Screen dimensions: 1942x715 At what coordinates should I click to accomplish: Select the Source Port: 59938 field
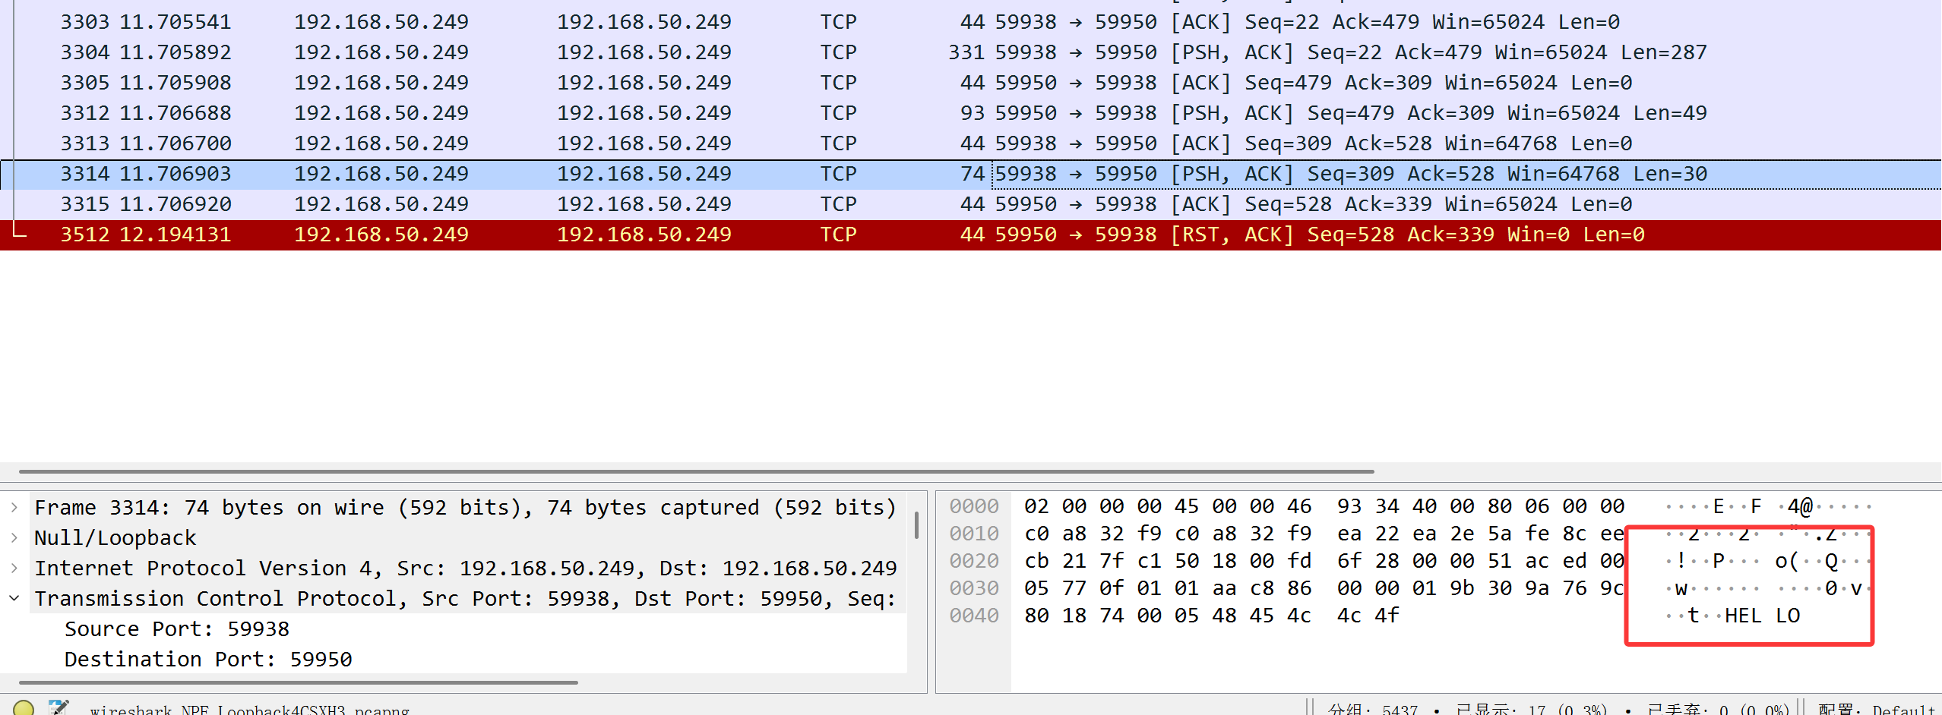[x=176, y=629]
